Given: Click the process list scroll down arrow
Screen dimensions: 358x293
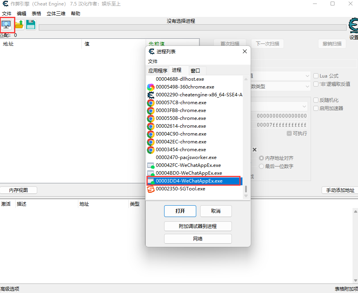Looking at the screenshot, I should click(x=246, y=196).
